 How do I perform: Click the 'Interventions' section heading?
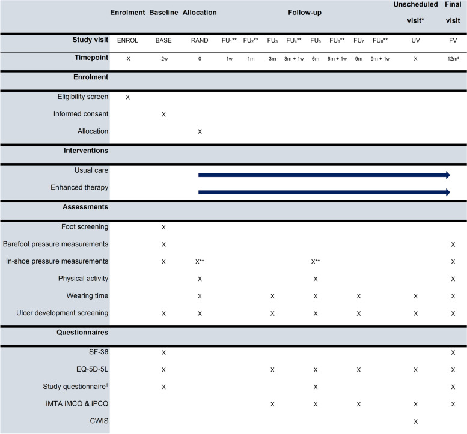tap(86, 151)
